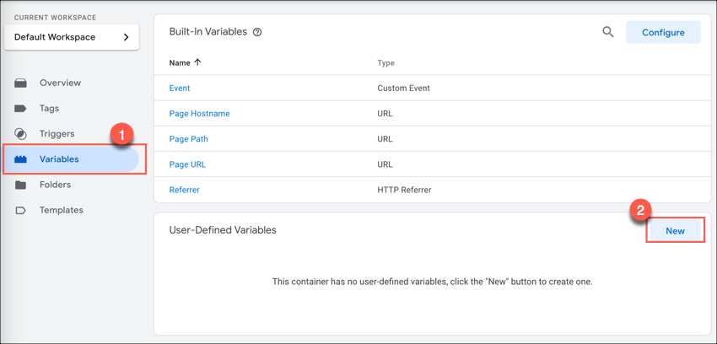Open the Page Hostname variable

click(x=199, y=114)
